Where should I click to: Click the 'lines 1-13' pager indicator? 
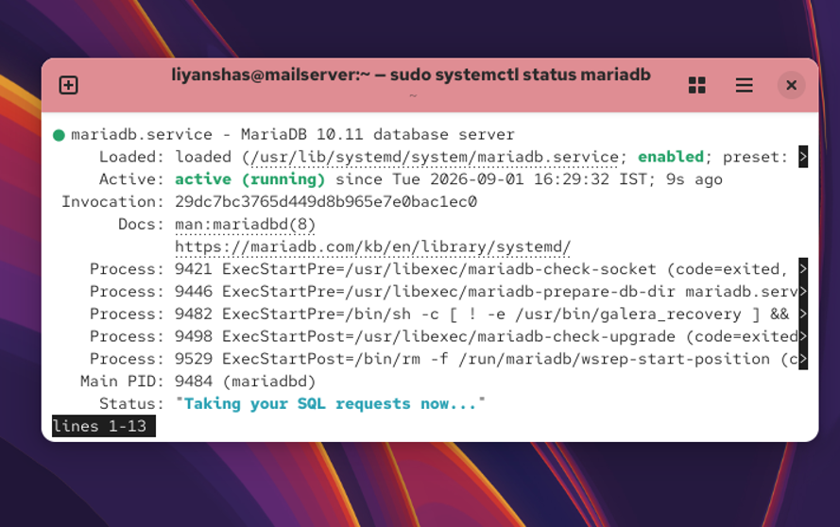[103, 426]
